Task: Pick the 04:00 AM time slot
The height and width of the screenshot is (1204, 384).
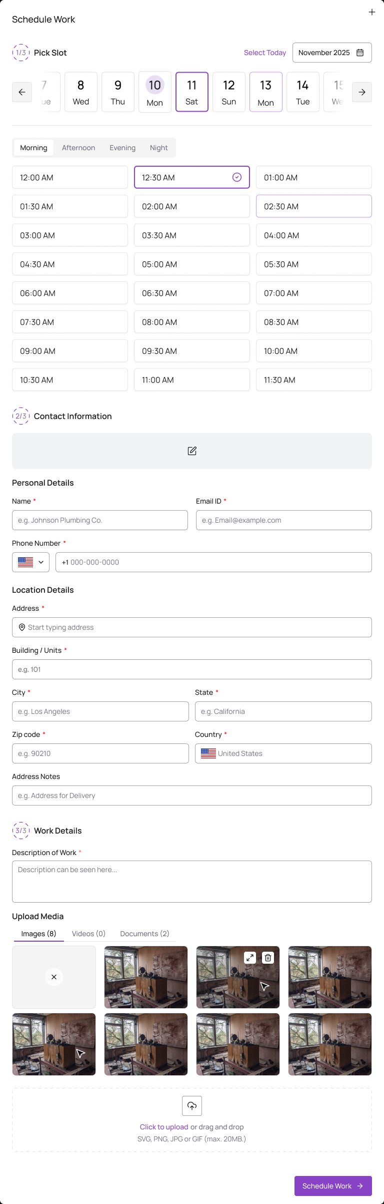Action: tap(314, 235)
